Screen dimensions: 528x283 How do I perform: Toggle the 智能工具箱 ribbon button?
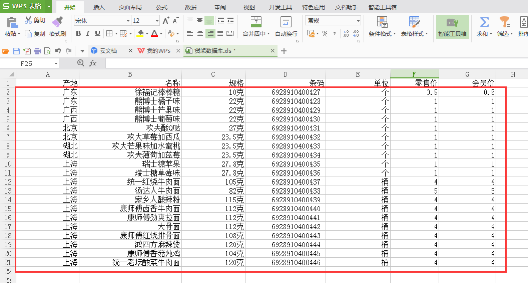tap(452, 26)
